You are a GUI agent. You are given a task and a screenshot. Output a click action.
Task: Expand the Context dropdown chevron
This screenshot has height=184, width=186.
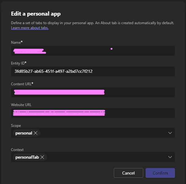click(170, 157)
